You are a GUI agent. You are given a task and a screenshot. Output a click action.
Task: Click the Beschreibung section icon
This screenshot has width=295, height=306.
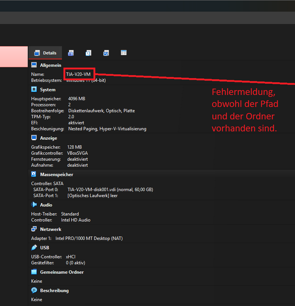click(x=34, y=290)
